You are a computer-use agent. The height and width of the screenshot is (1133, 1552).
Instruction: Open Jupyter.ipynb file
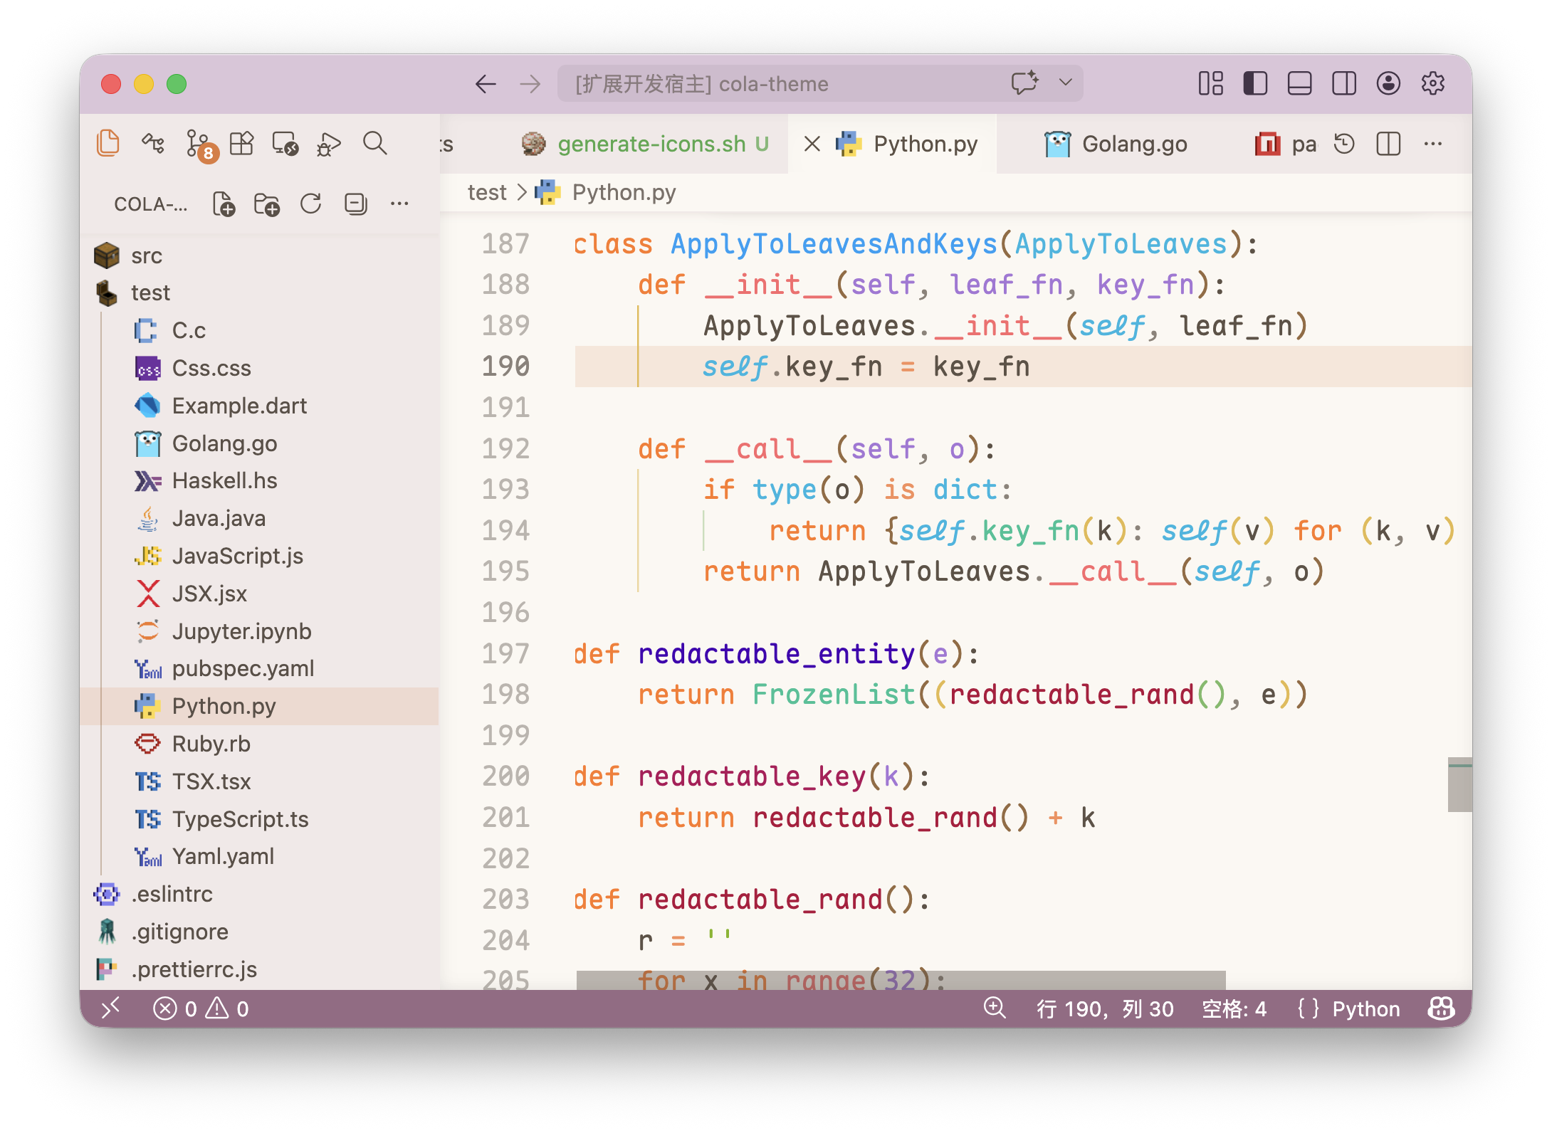click(260, 631)
